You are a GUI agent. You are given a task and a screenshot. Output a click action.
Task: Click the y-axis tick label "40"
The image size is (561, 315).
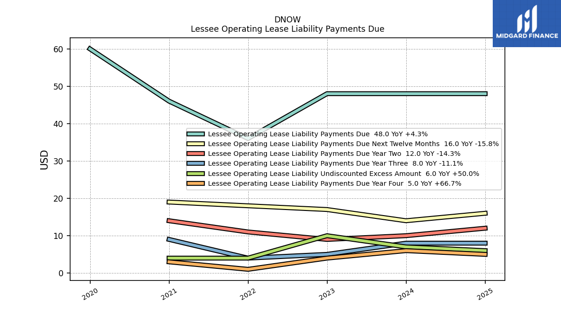point(58,124)
